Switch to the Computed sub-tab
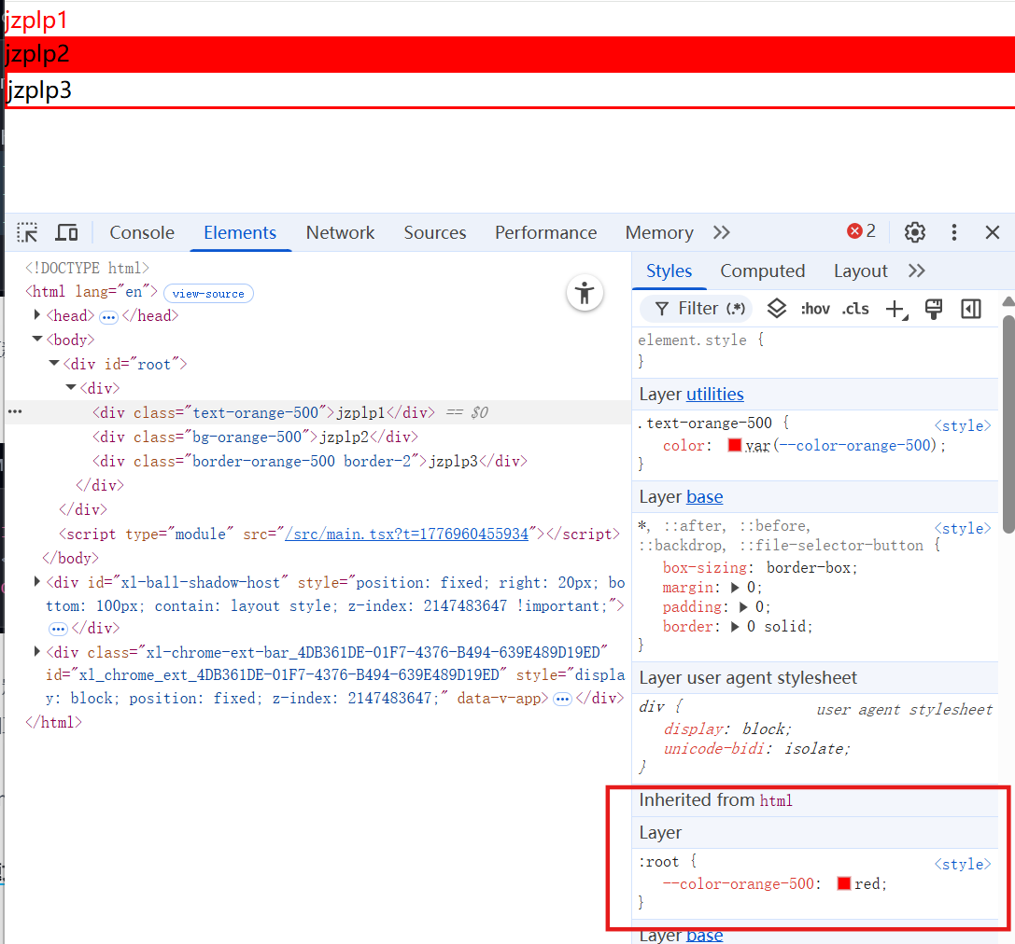This screenshot has height=944, width=1015. coord(763,271)
